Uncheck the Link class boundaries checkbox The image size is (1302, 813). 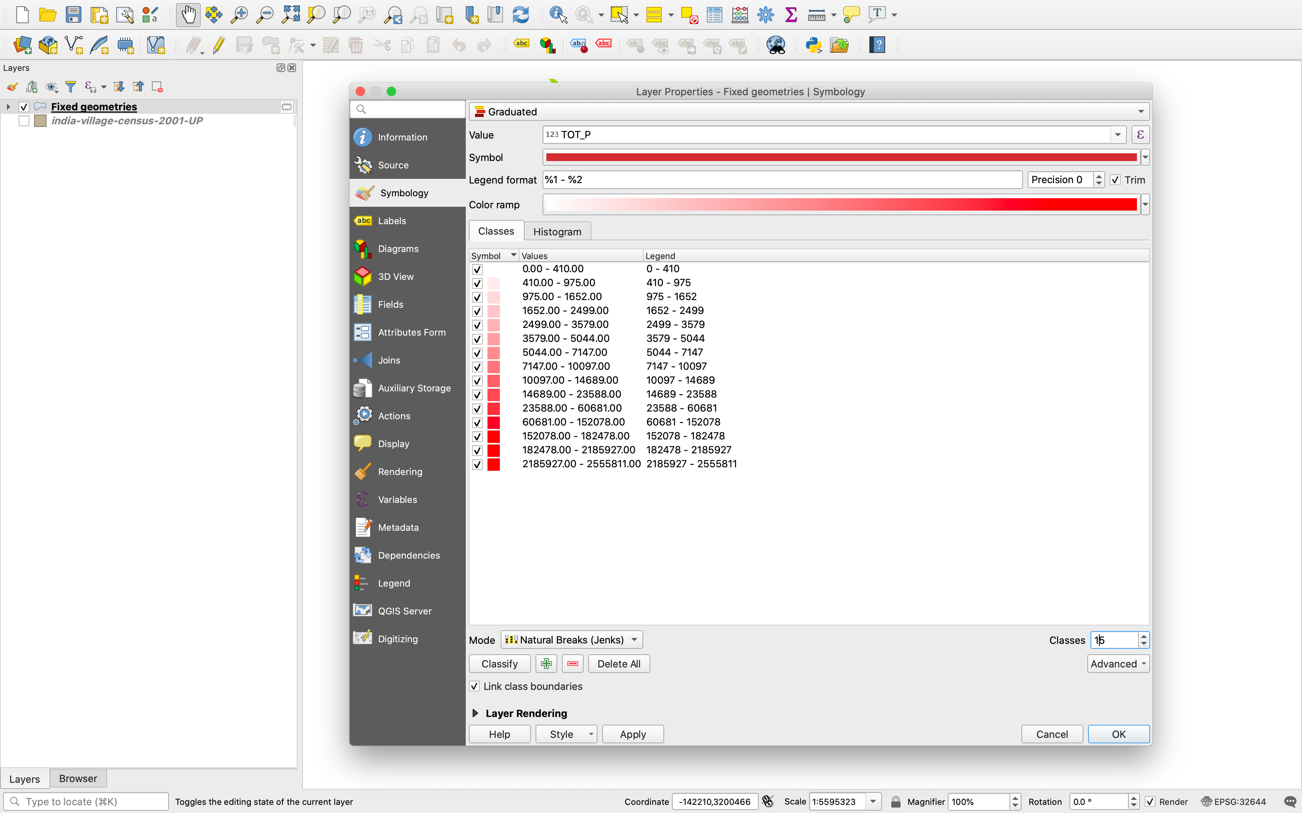pyautogui.click(x=475, y=686)
